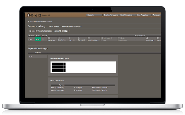185x115 pixels.
Task: Click the freigeben für iTunes icon
Action: coord(102,38)
